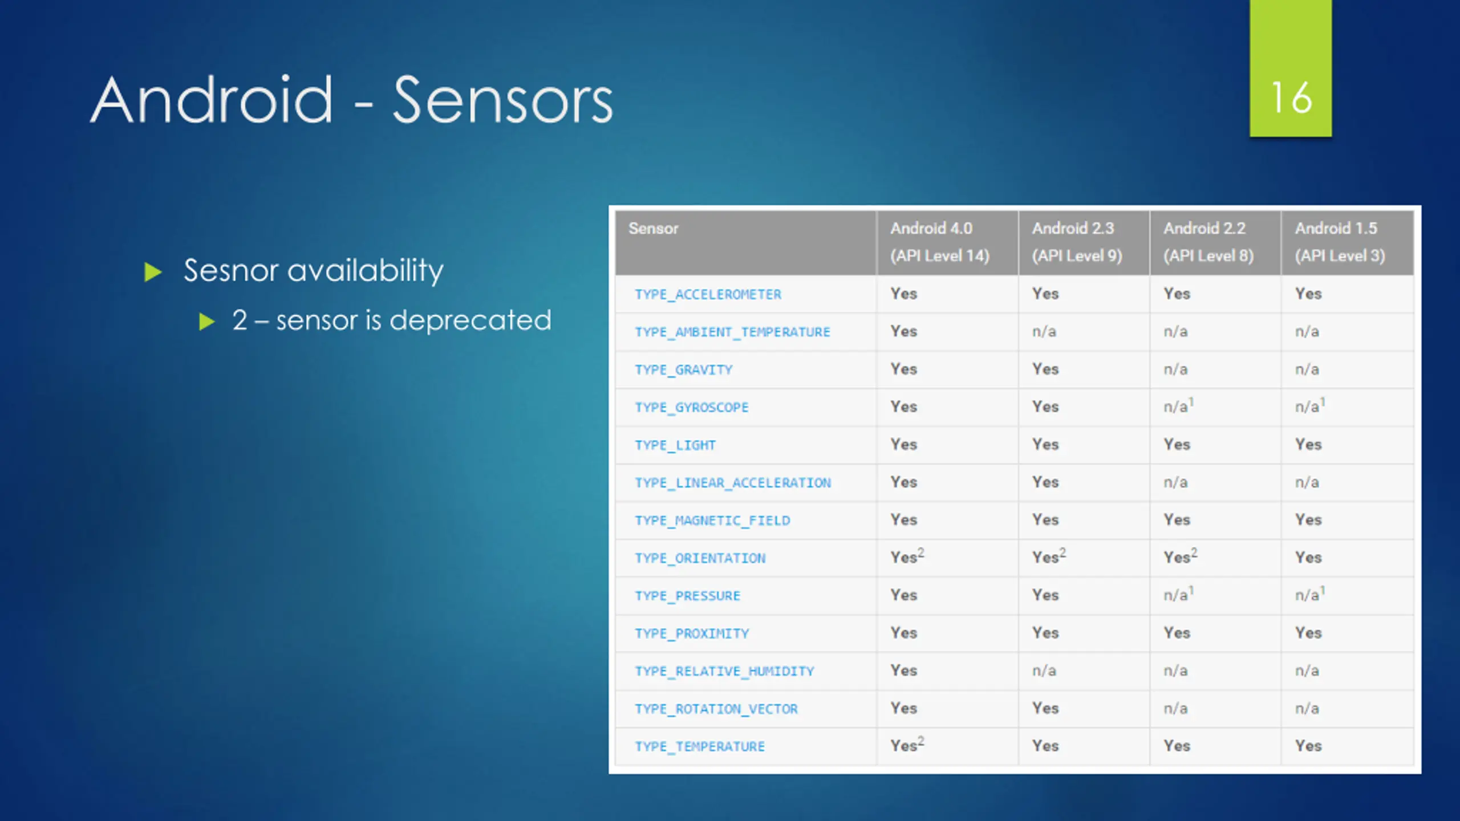This screenshot has height=821, width=1460.
Task: Open the TYPE_PROXIMITY link
Action: [692, 633]
